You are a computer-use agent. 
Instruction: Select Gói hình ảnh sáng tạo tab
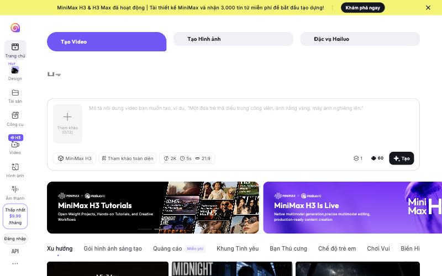click(113, 249)
